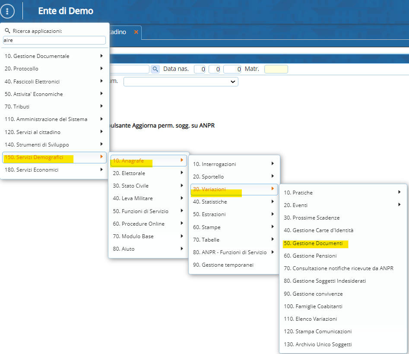Choose 90. Gestione temporanei item
The height and width of the screenshot is (354, 409).
point(227,265)
